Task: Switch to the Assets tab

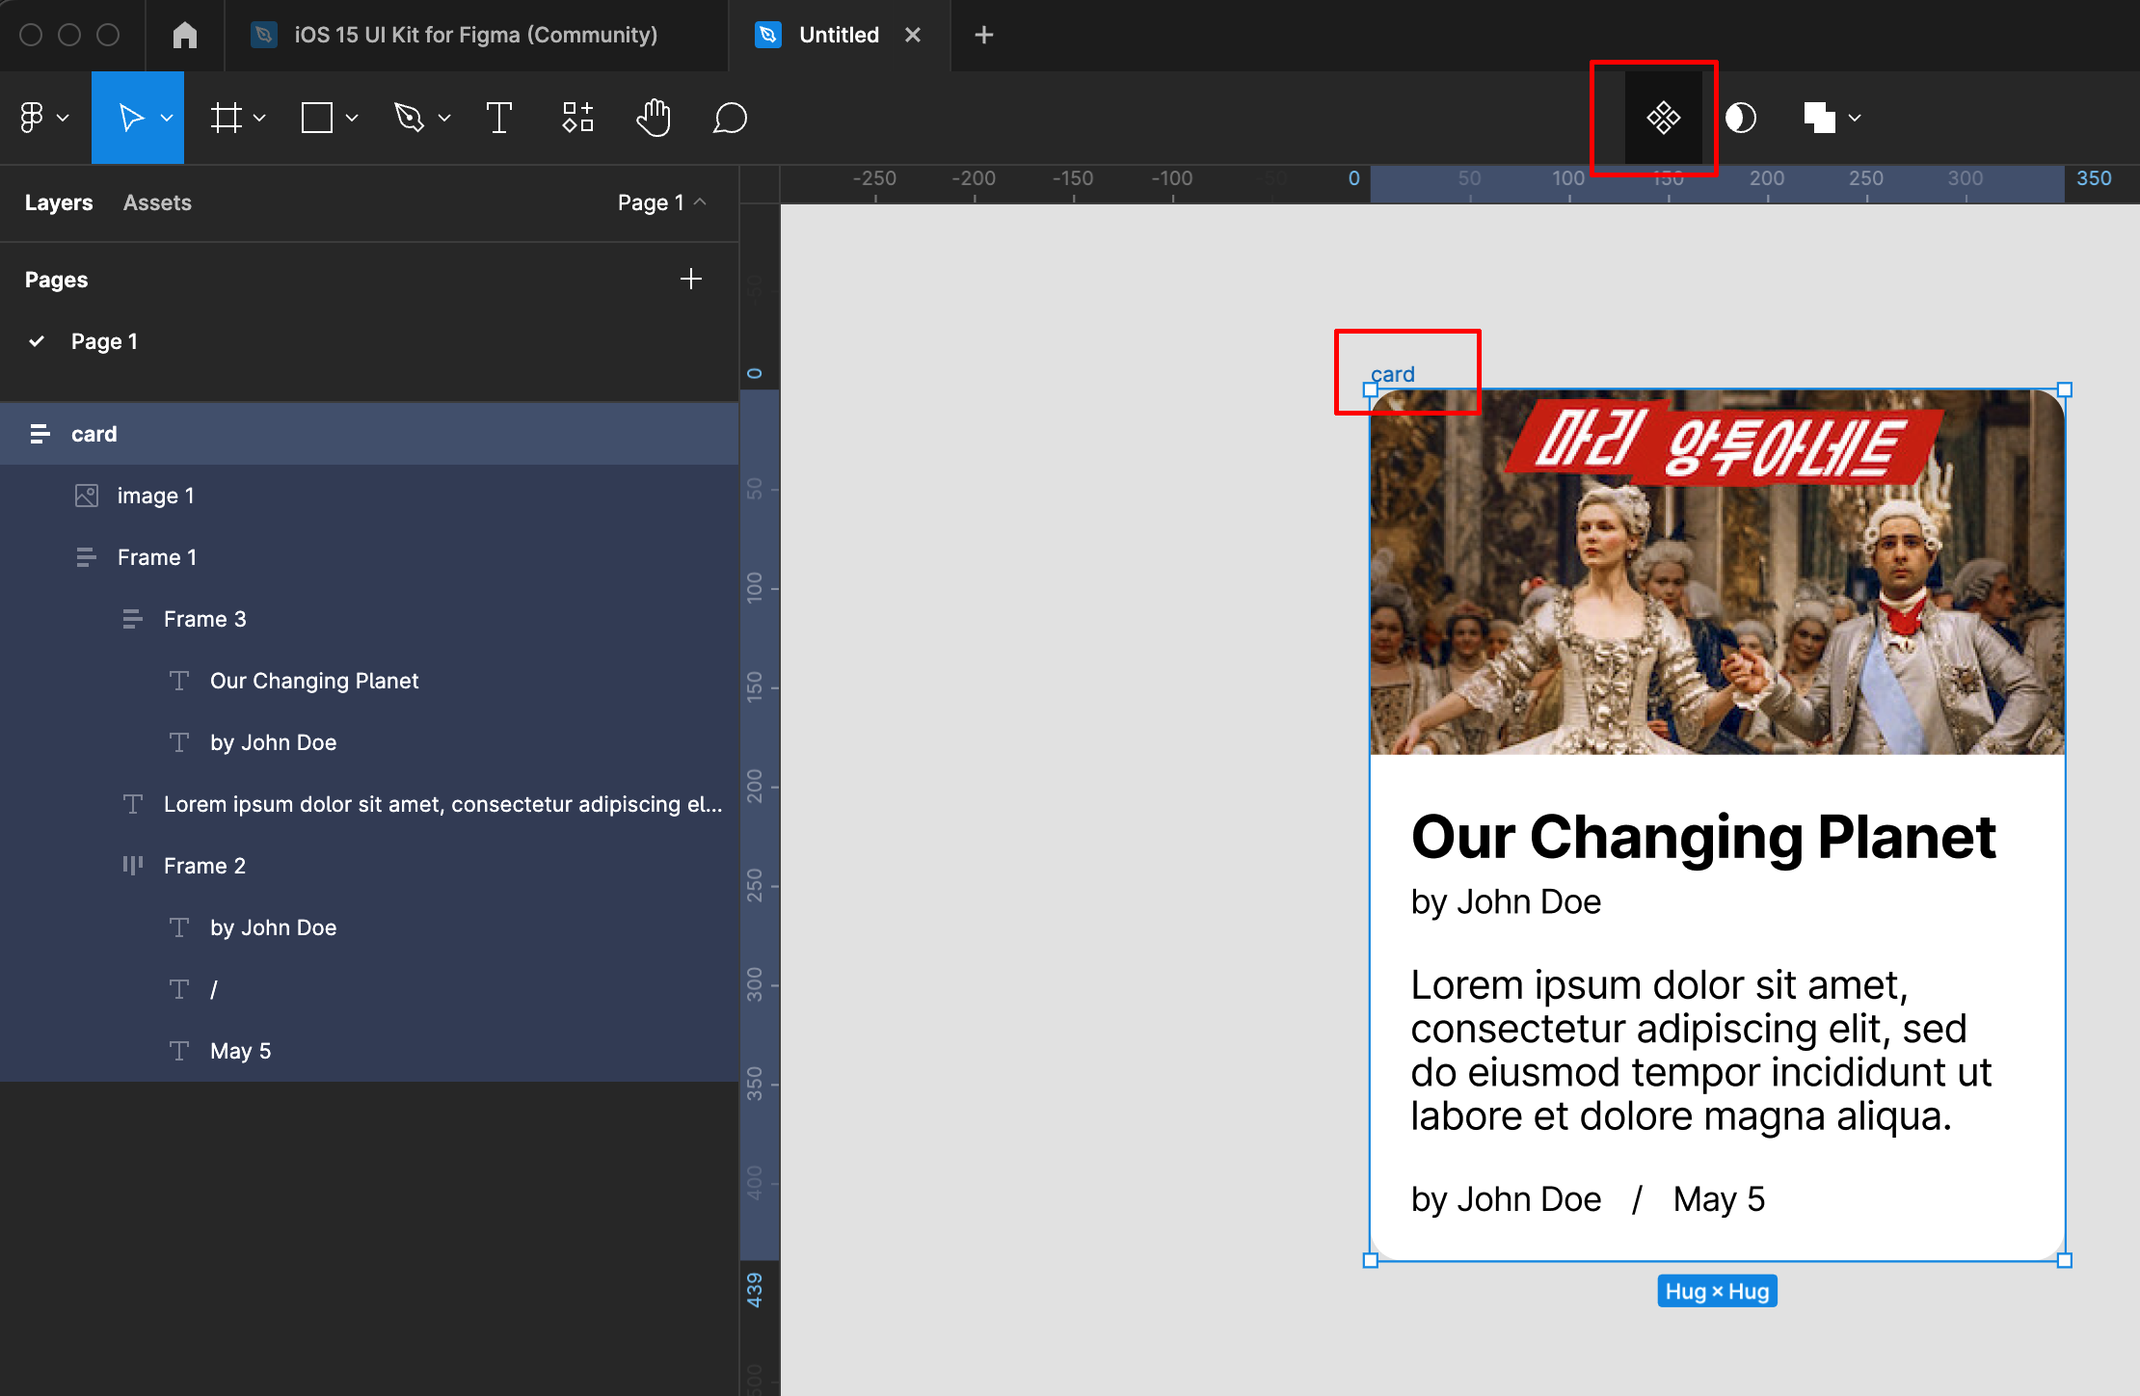Action: (x=157, y=202)
